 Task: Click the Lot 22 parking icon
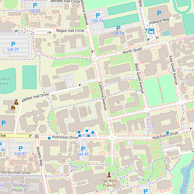(35, 5)
